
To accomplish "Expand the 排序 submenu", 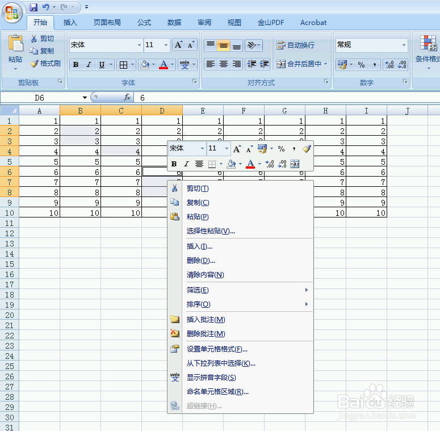I will pyautogui.click(x=247, y=304).
